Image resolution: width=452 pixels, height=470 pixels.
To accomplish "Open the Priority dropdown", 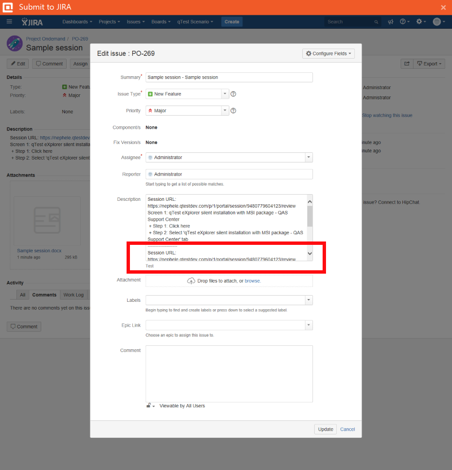I will (x=187, y=111).
